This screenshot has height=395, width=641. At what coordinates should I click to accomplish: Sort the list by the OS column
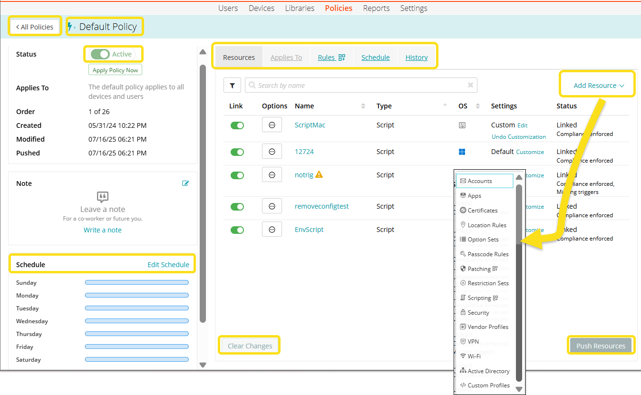pos(478,106)
